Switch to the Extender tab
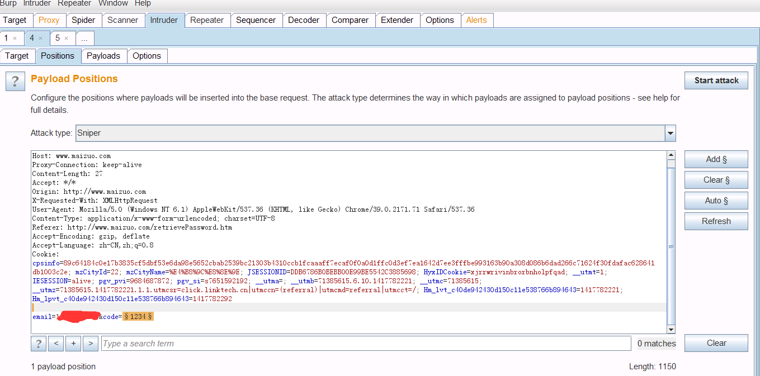760x376 pixels. 397,20
